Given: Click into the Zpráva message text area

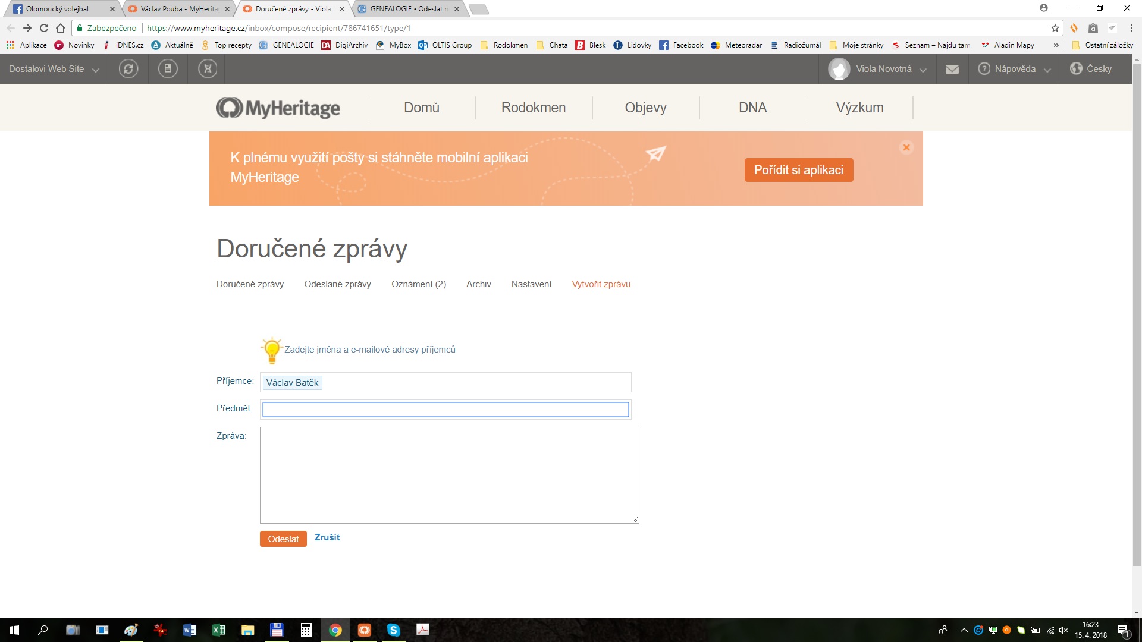Looking at the screenshot, I should 449,475.
